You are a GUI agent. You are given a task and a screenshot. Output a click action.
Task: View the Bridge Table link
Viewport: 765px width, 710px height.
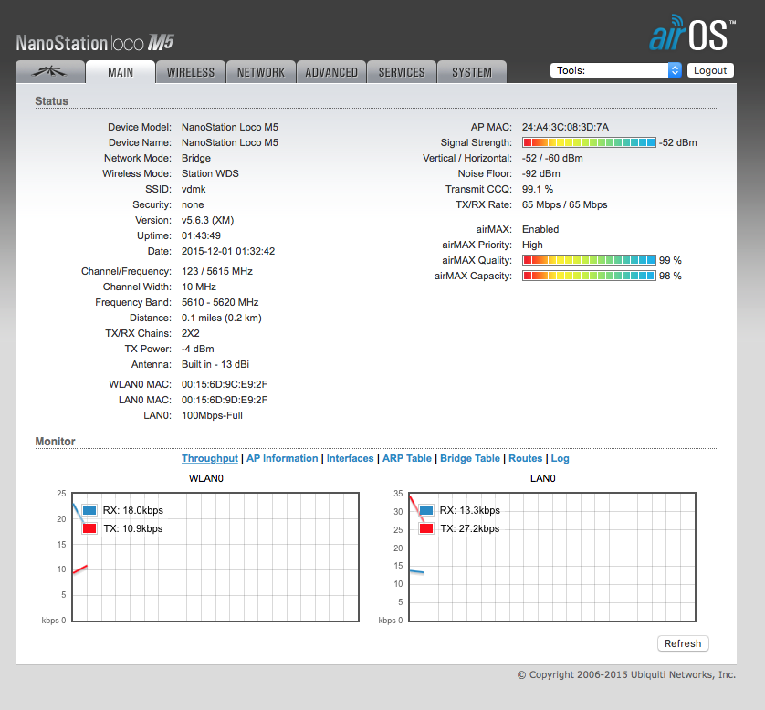pos(470,459)
